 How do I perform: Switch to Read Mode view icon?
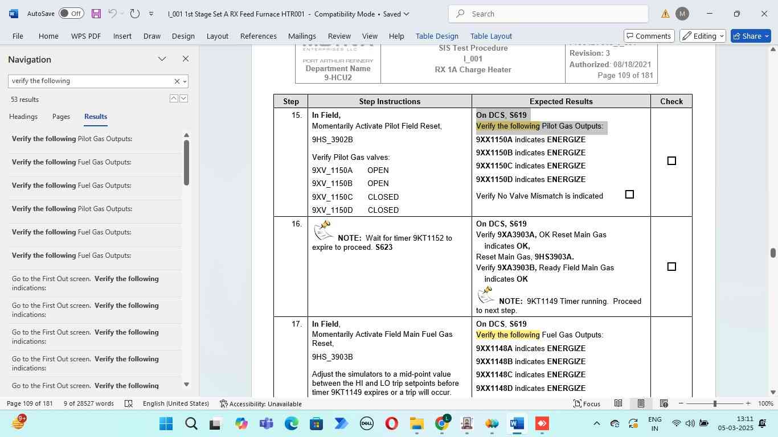(618, 403)
